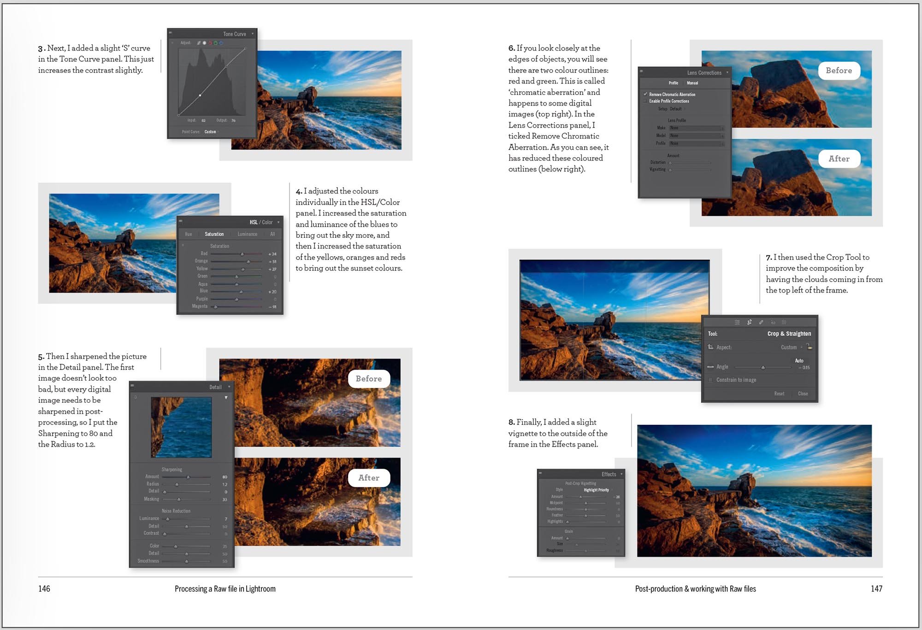Click the Auto button next to Angle
This screenshot has height=630, width=922.
pyautogui.click(x=799, y=361)
